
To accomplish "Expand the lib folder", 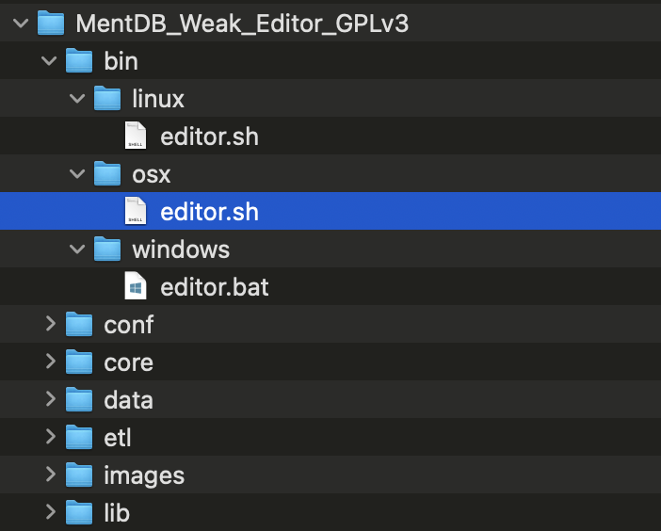I will tap(51, 513).
